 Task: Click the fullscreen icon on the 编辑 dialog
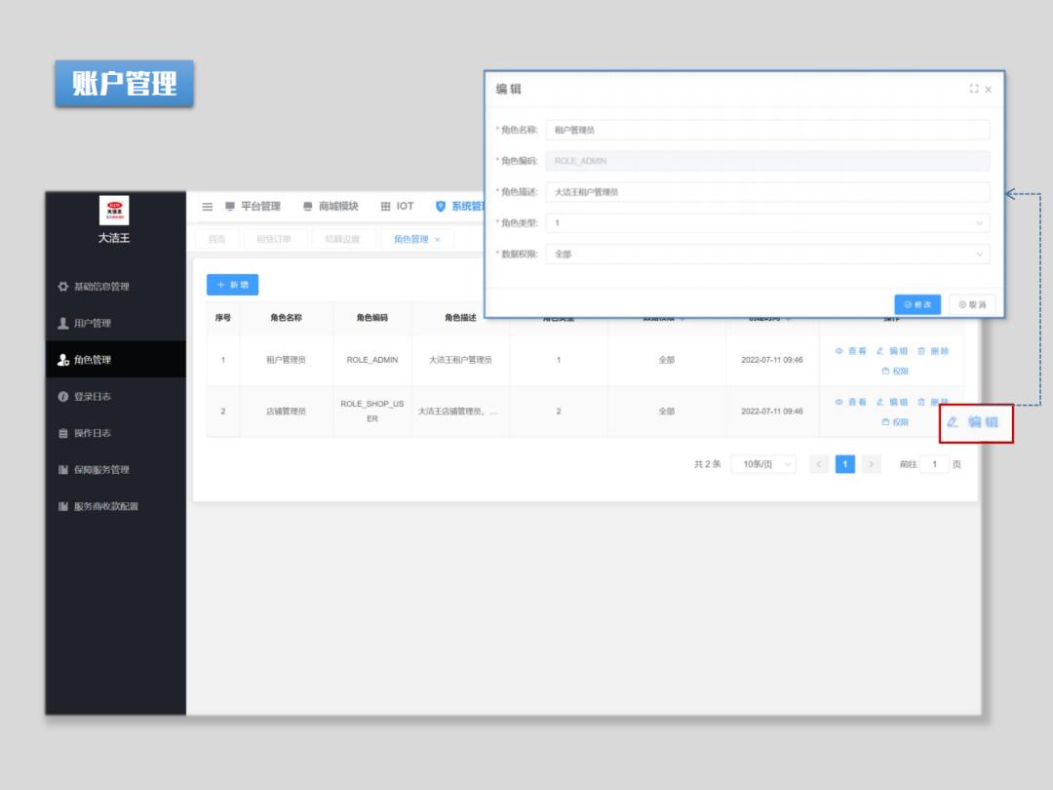[x=974, y=89]
